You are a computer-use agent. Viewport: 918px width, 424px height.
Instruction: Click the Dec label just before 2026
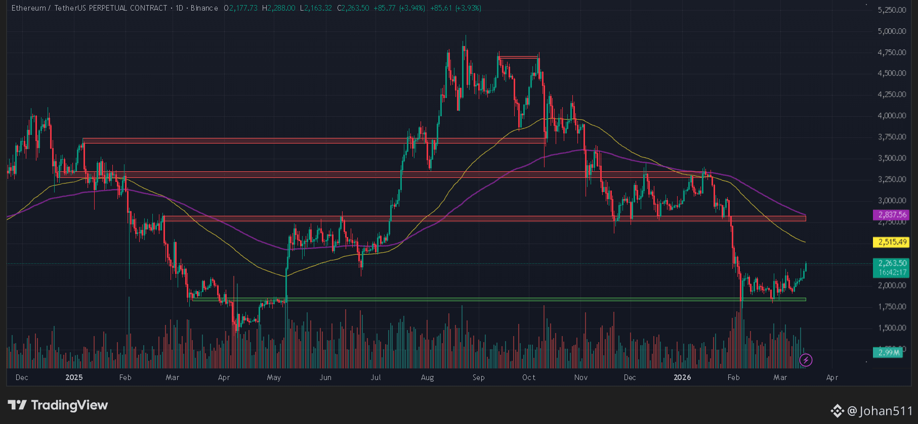click(x=630, y=378)
